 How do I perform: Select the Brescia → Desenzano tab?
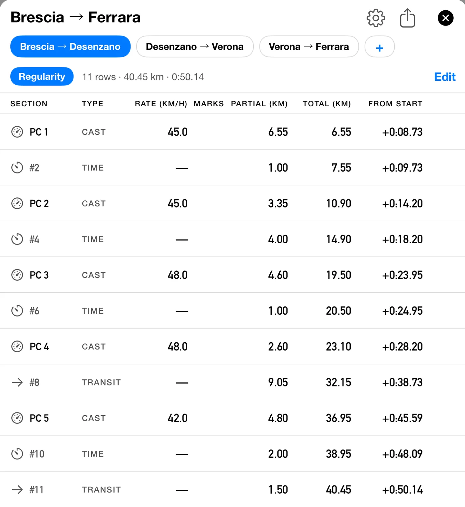point(70,47)
